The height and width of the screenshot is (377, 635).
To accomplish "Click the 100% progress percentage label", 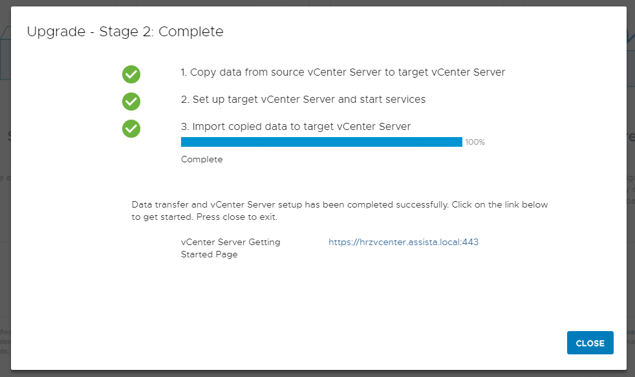I will pyautogui.click(x=475, y=142).
